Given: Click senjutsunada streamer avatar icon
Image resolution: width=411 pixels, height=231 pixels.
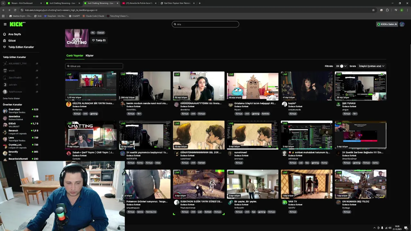Looking at the screenshot, I should (284, 104).
